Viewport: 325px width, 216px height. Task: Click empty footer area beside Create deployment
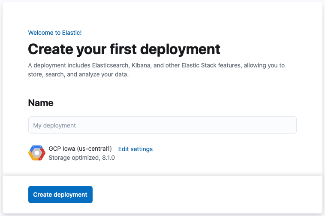(206, 195)
